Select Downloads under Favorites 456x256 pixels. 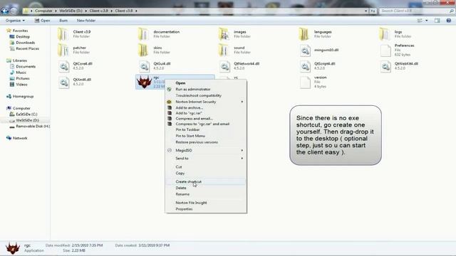(x=22, y=43)
